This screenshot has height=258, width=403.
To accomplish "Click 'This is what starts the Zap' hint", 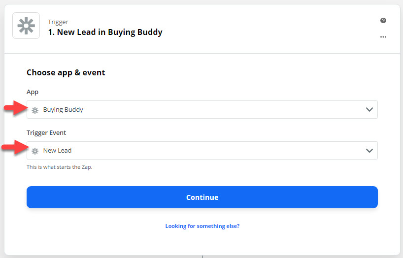I will point(60,167).
